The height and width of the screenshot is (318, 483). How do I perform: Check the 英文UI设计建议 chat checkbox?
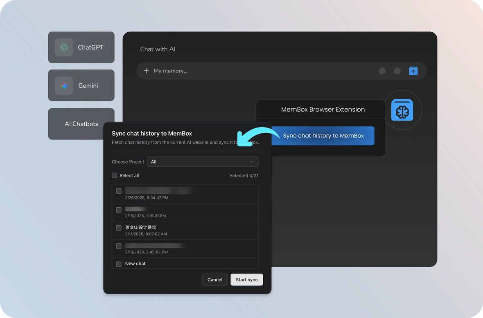click(x=119, y=228)
